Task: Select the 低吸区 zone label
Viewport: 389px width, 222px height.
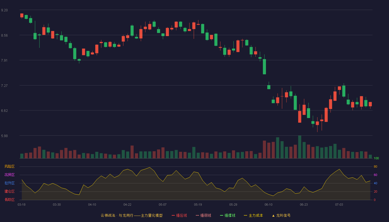Action: pyautogui.click(x=10, y=200)
